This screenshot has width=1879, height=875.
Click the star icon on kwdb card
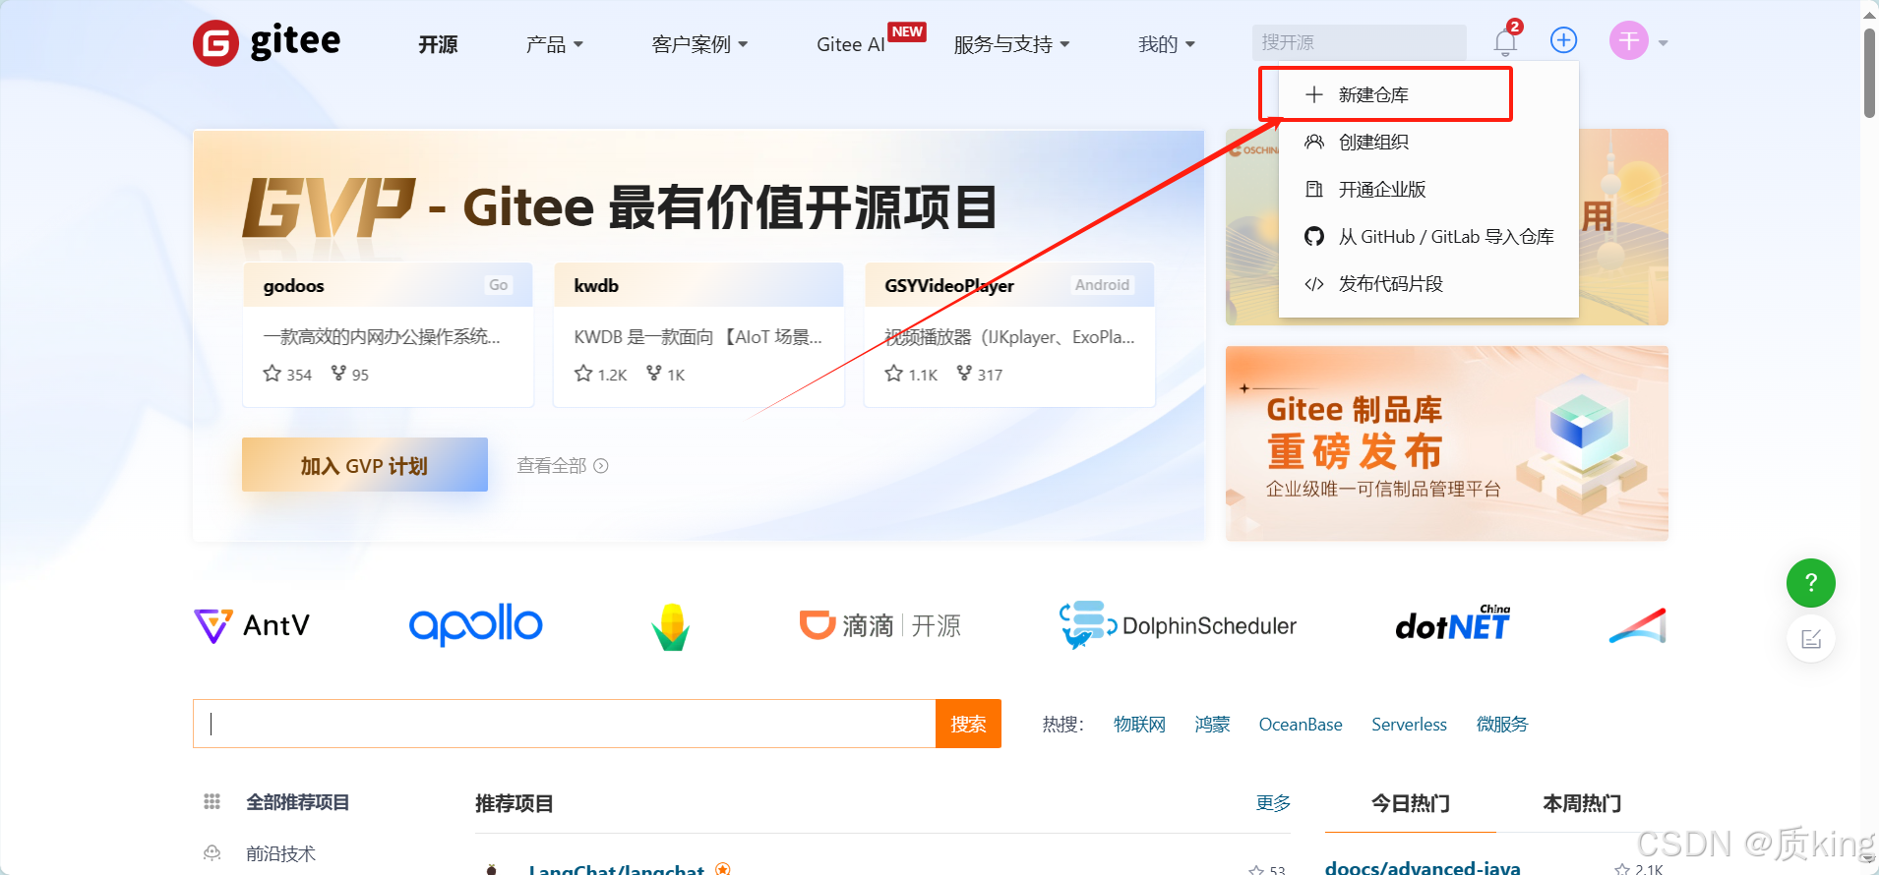click(583, 374)
